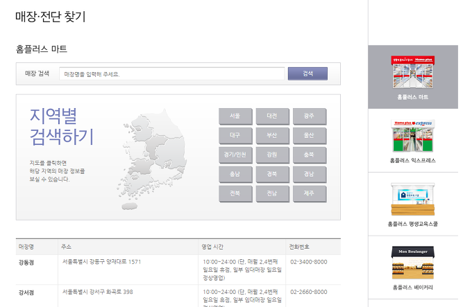Click Jeju island on the map
Screen dimensions: 472x307
(x=129, y=206)
